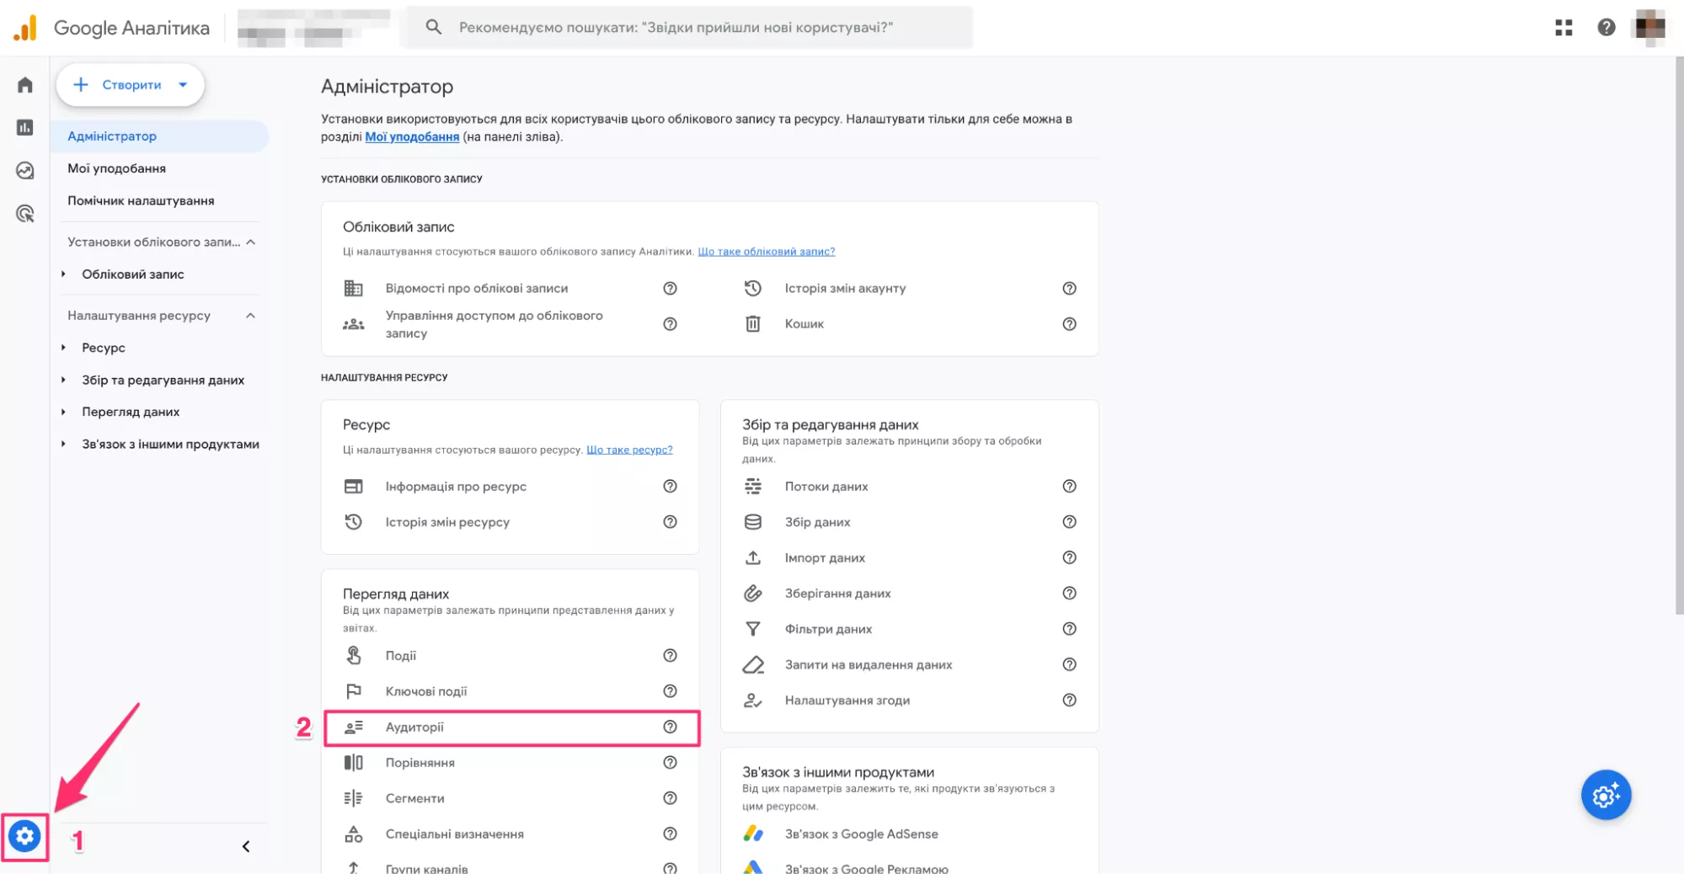Select Помічник налаштування menu item
This screenshot has width=1684, height=874.
[x=141, y=200]
